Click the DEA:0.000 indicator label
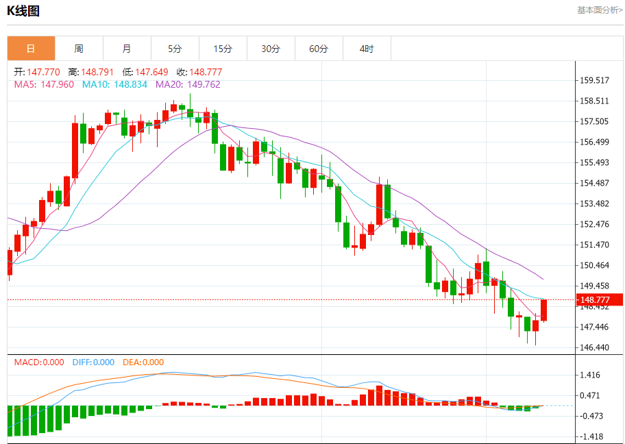 [143, 362]
